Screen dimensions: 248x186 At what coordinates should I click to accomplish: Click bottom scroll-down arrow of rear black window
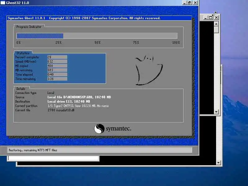click(x=219, y=162)
